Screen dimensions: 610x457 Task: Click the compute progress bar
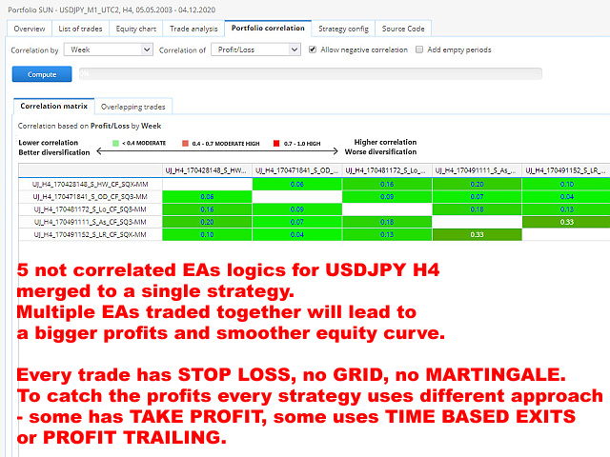coord(308,73)
